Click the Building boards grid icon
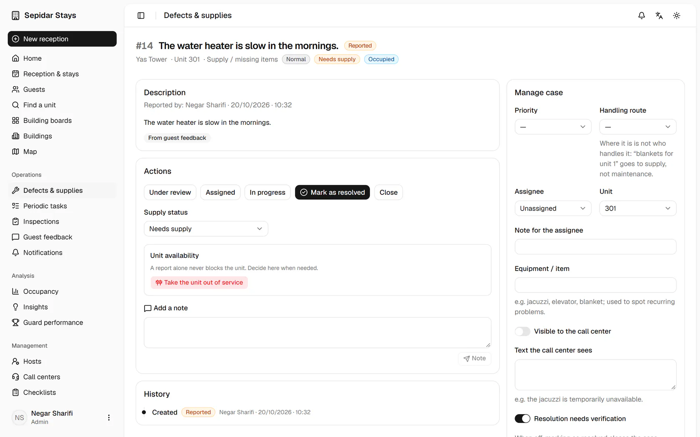This screenshot has height=437, width=700. 15,120
